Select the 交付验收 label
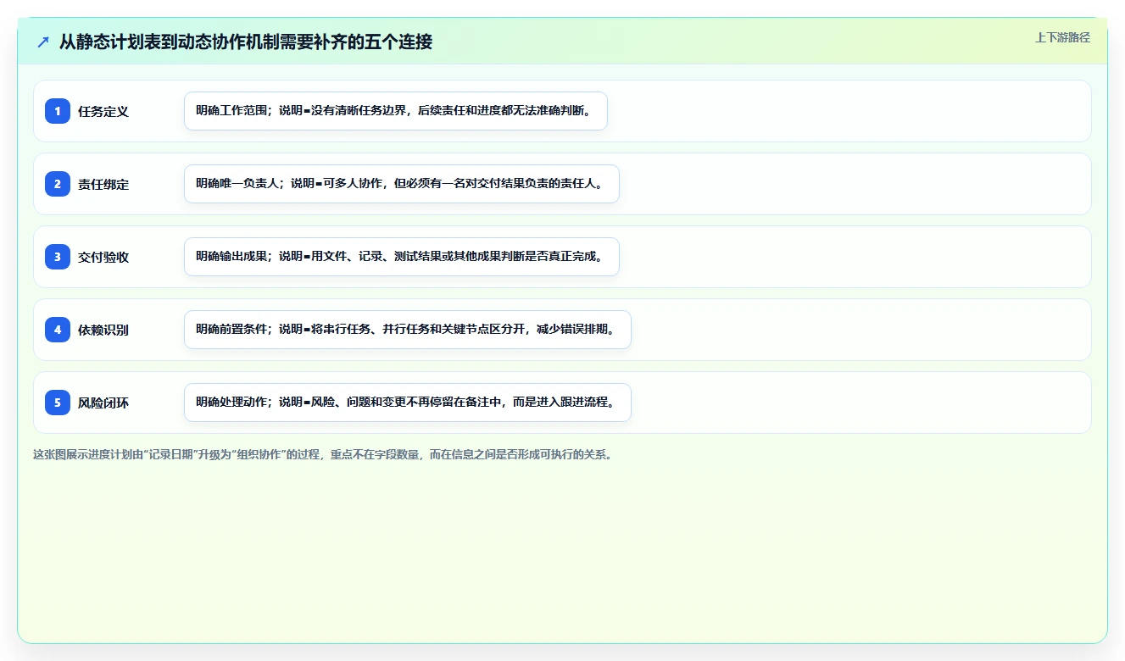The width and height of the screenshot is (1125, 661). click(x=103, y=258)
